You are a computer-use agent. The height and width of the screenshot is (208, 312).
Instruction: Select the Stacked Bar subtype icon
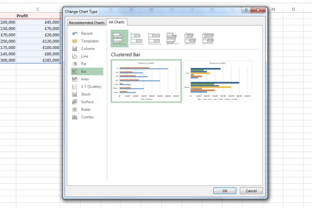coord(137,39)
